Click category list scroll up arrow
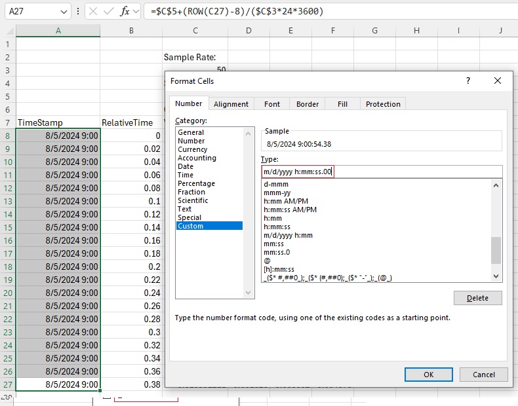The height and width of the screenshot is (406, 518). click(x=249, y=134)
